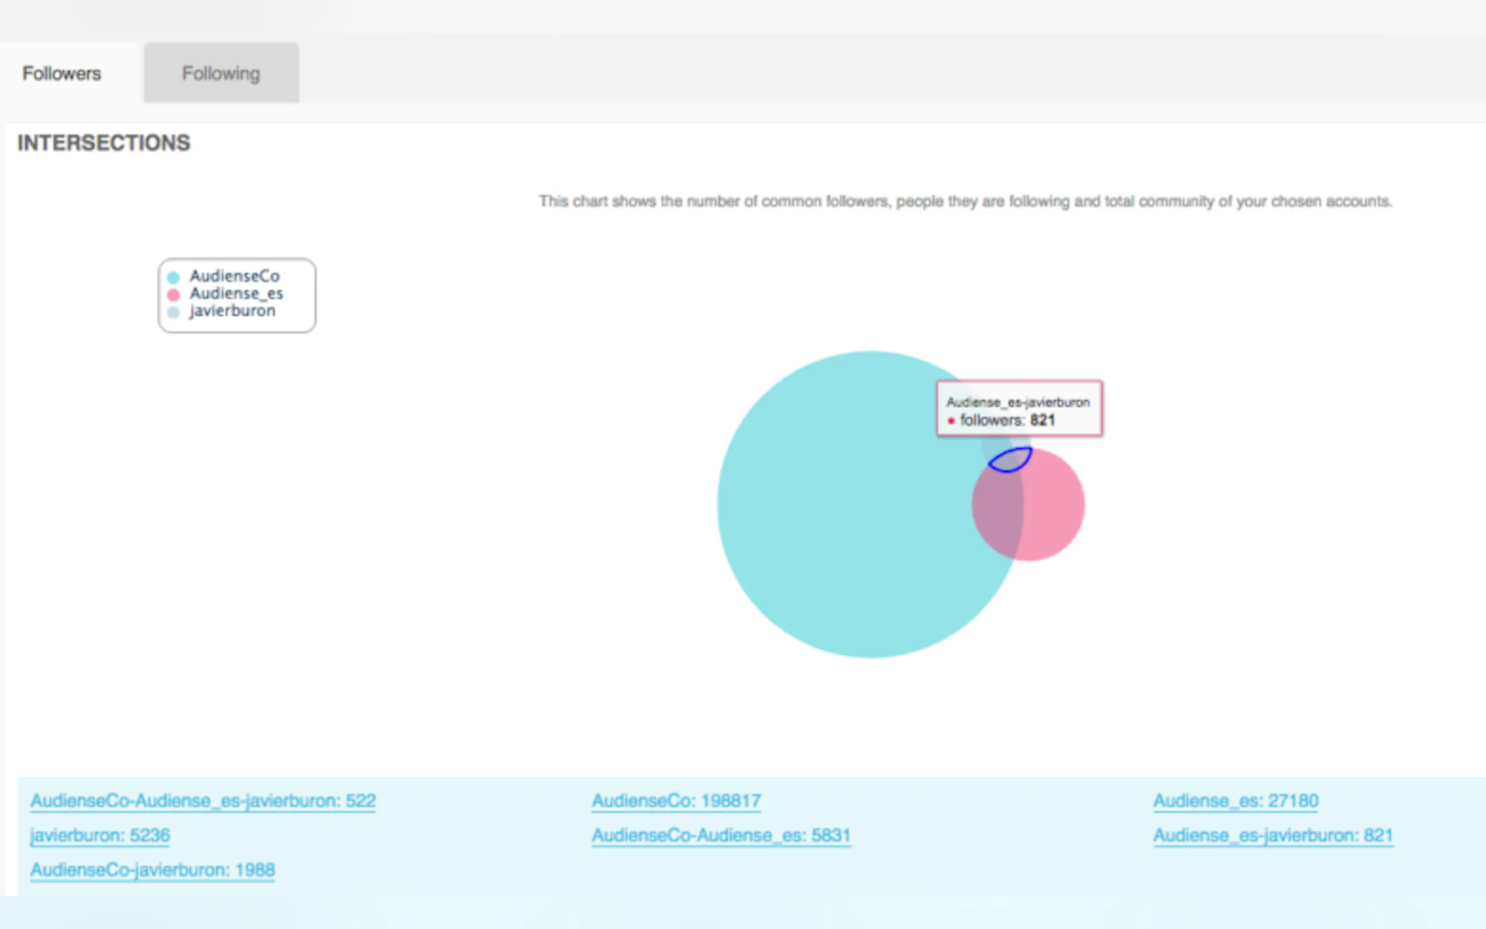Click the AudienseCo-Audiense_es: 5831 link

(x=721, y=835)
